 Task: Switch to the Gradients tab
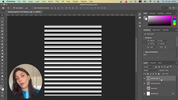click(x=160, y=13)
